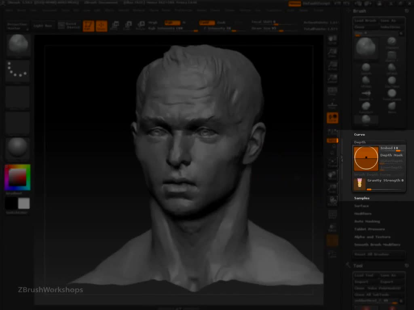414x310 pixels.
Task: Toggle the Zsub button
Action: (221, 23)
